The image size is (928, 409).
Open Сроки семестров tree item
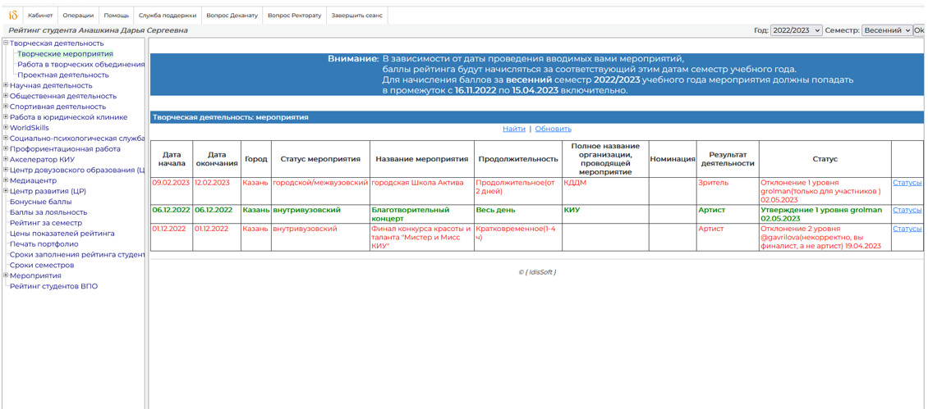(x=42, y=266)
